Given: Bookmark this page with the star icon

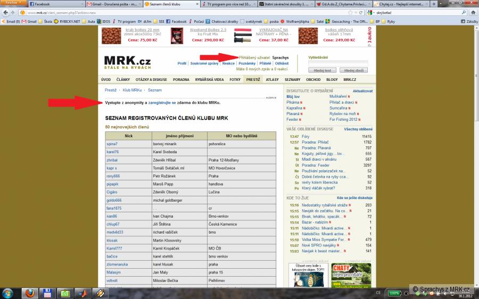Looking at the screenshot, I should click(x=350, y=13).
